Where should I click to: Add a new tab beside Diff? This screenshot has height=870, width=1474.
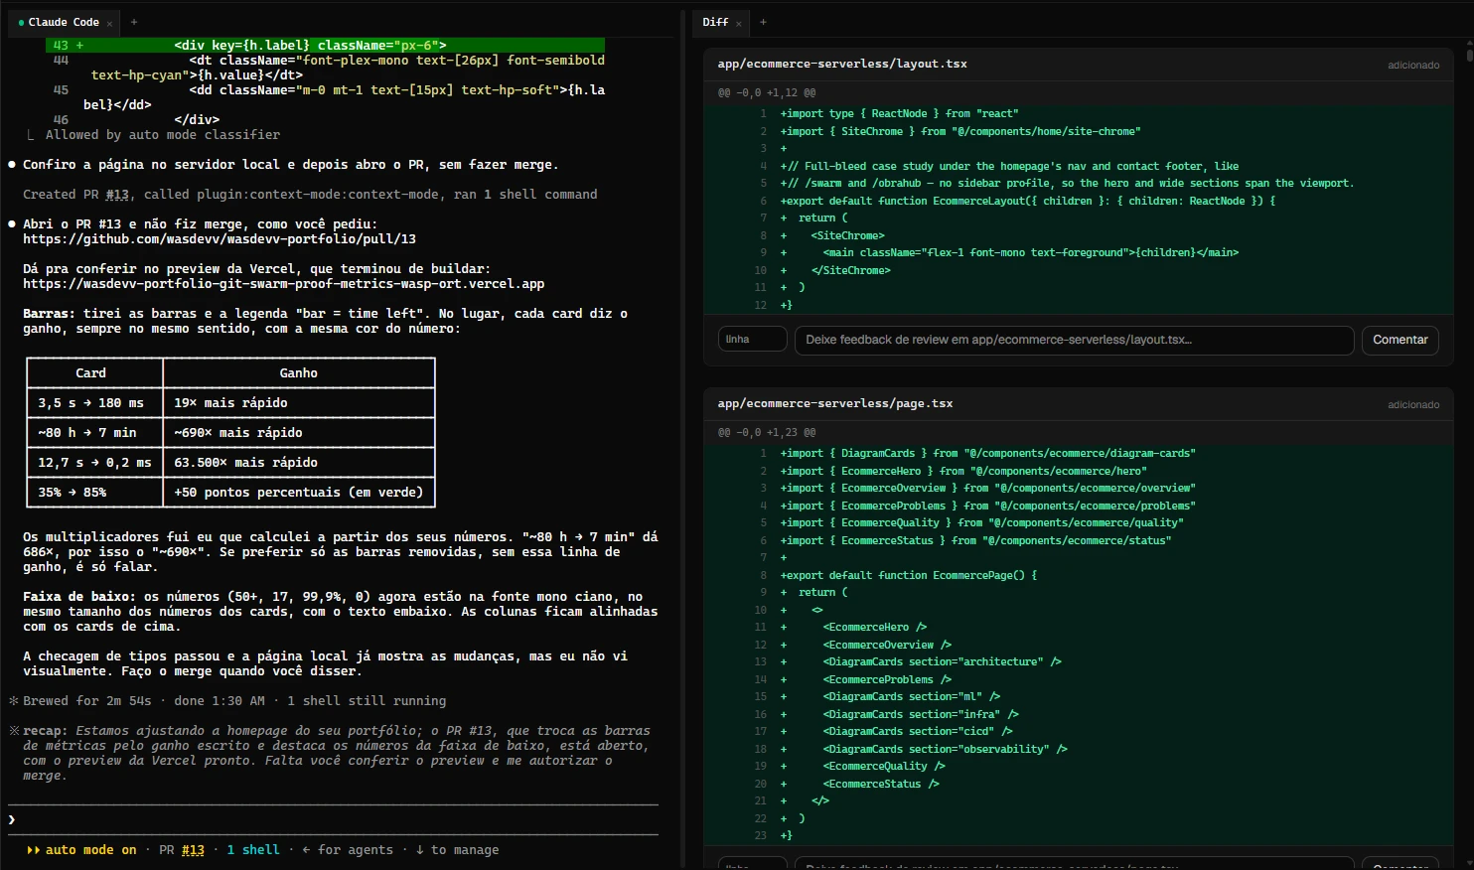point(763,22)
